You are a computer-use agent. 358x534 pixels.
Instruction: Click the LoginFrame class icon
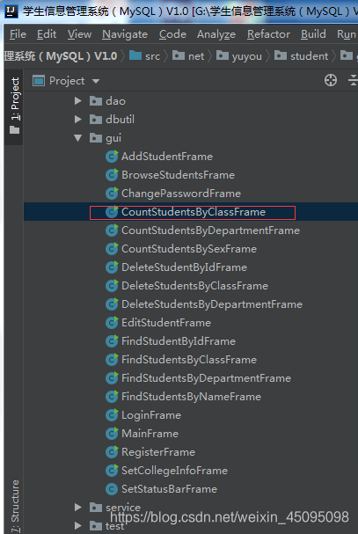112,415
